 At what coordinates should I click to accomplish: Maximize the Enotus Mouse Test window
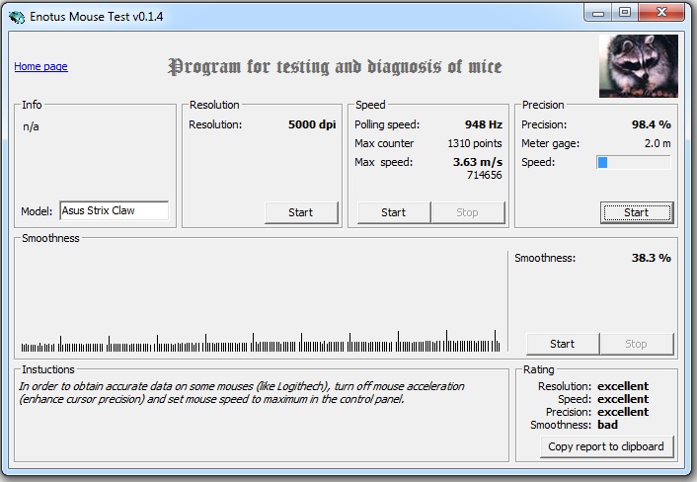coord(625,13)
